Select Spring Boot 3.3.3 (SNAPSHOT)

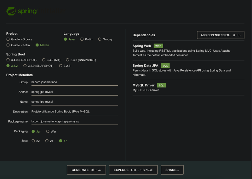point(81,60)
